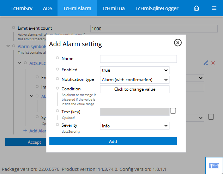223x174 pixels.
Task: Click the plus icon beside Add Alarm
Action: point(25,131)
